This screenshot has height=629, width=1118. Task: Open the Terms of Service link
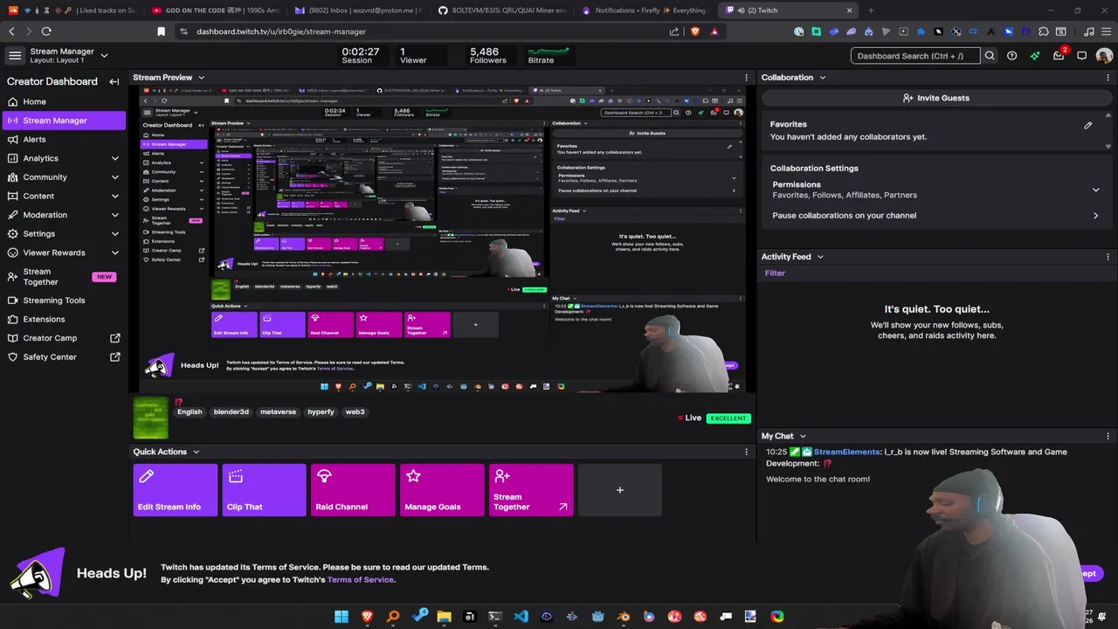click(360, 580)
